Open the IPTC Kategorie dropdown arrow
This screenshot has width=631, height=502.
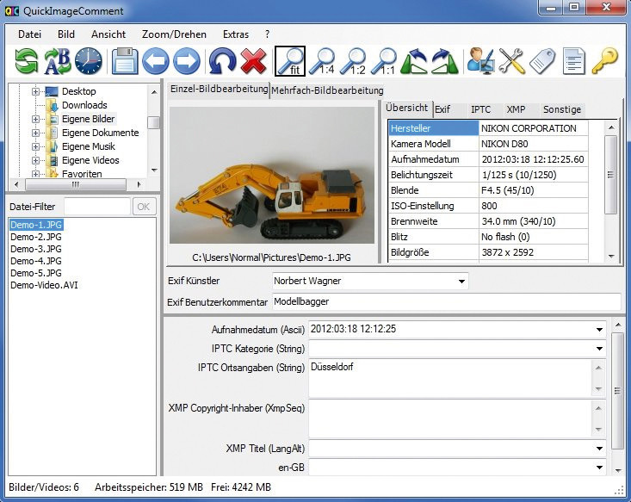coord(599,349)
